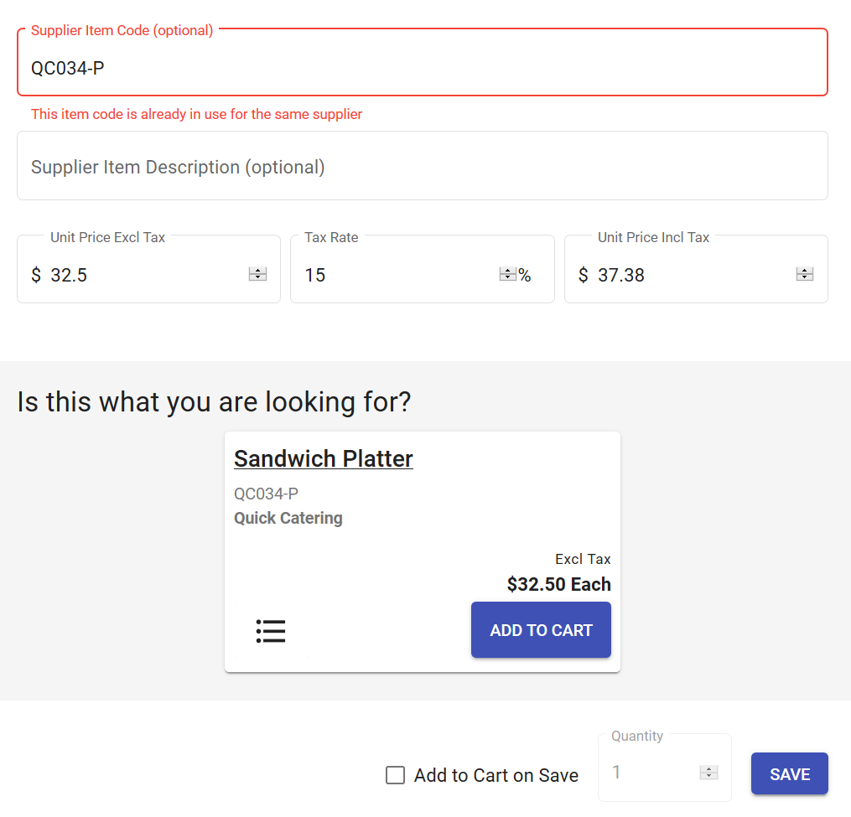Enable Add to Cart on Save
The image size is (851, 817).
[395, 775]
